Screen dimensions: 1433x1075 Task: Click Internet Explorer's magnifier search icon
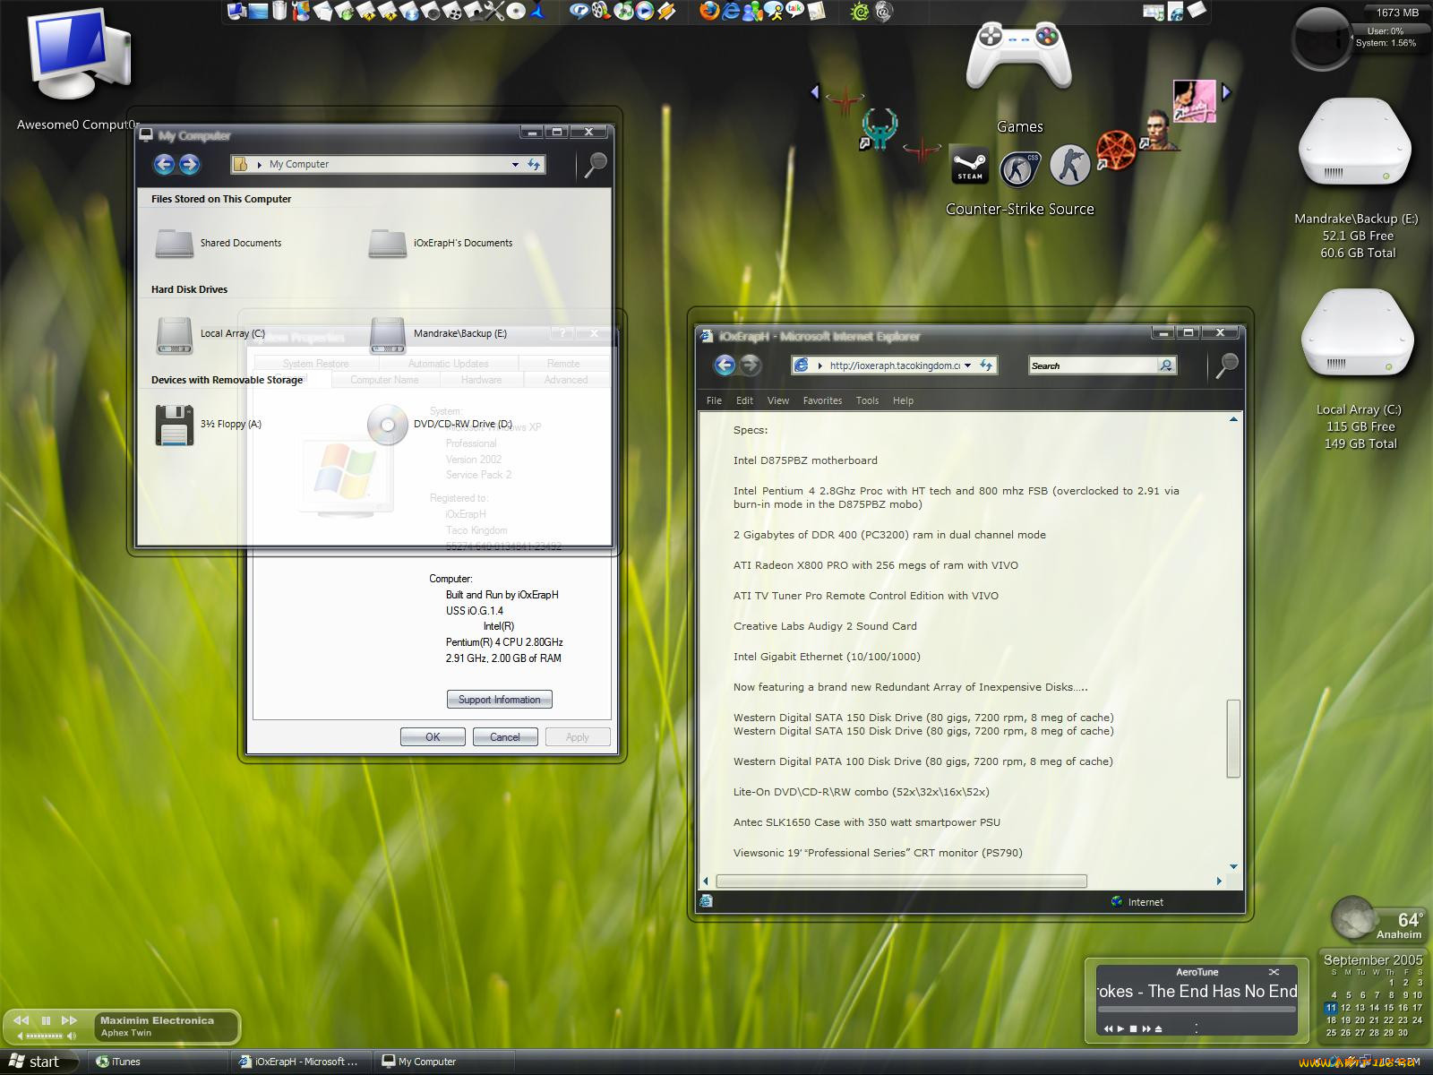(1226, 365)
